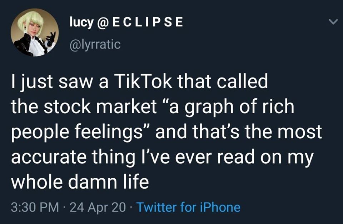This screenshot has height=224, width=343.
Task: Click the word "ECLIPSE" in the display name
Action: 148,23
